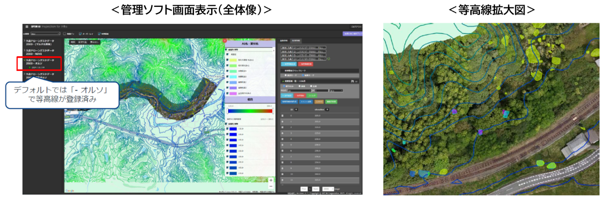610x201 pixels.
Task: Open the rows-per-page dropdown
Action: coord(328,189)
